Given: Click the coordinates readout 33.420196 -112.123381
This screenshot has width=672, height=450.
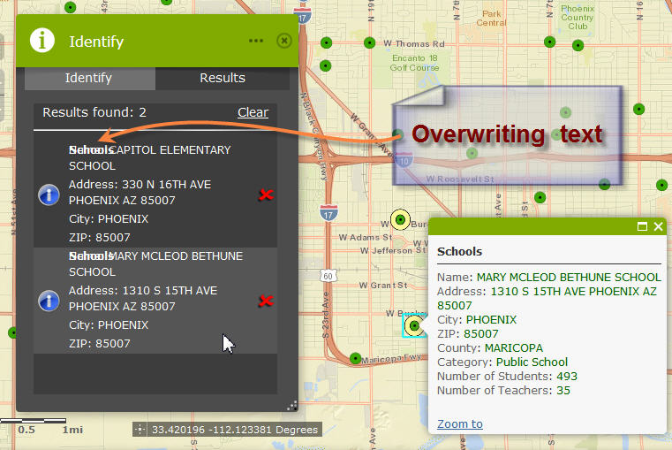Looking at the screenshot, I should coord(235,430).
